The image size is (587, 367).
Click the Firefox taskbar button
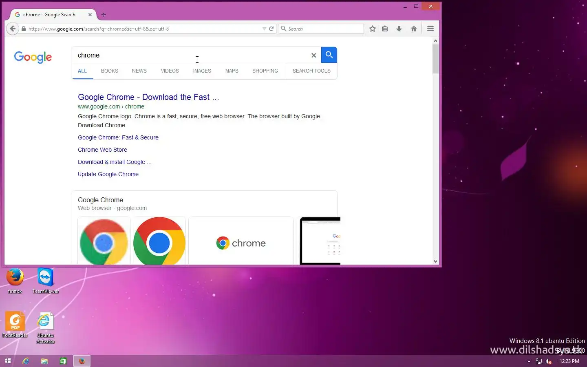coord(82,361)
